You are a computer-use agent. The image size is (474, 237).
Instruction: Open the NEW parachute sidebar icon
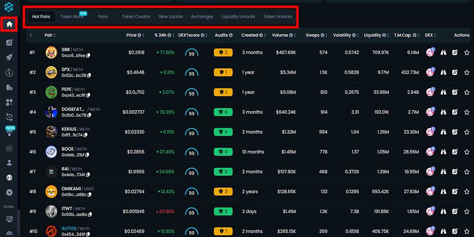pyautogui.click(x=10, y=131)
